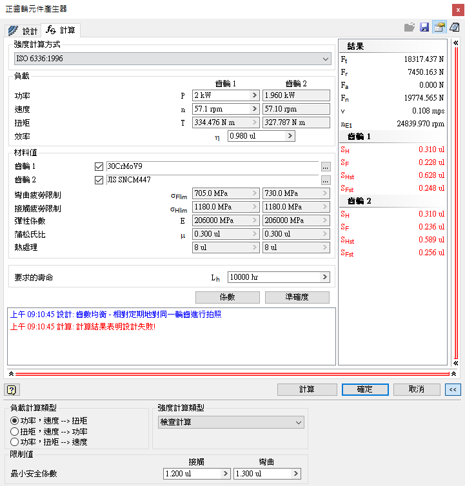This screenshot has width=465, height=486.
Task: Select the 計算 tab
Action: 61,30
